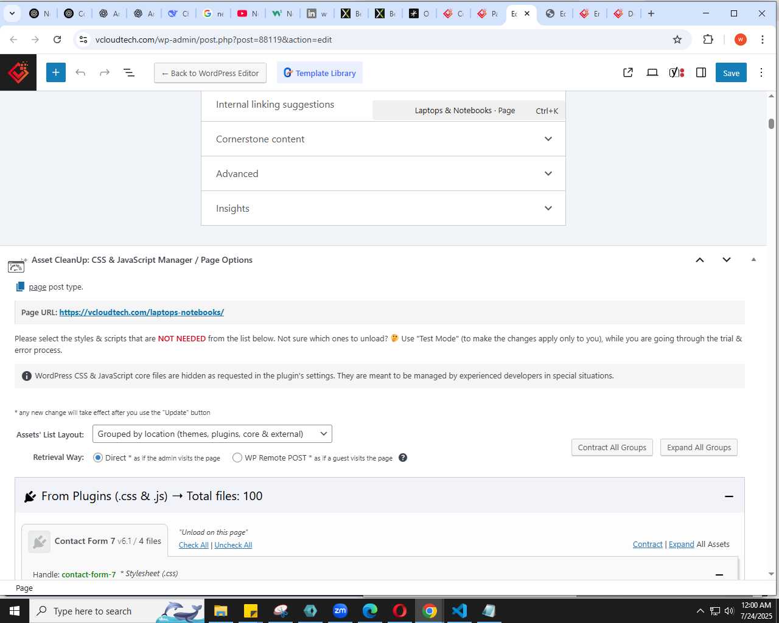779x623 pixels.
Task: Open Microsoft Edge from taskbar
Action: click(370, 611)
